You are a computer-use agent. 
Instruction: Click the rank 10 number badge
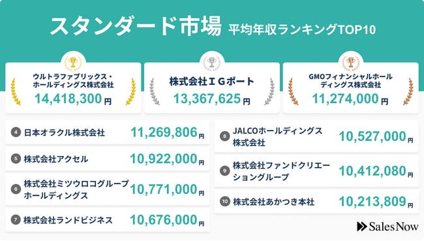(224, 201)
